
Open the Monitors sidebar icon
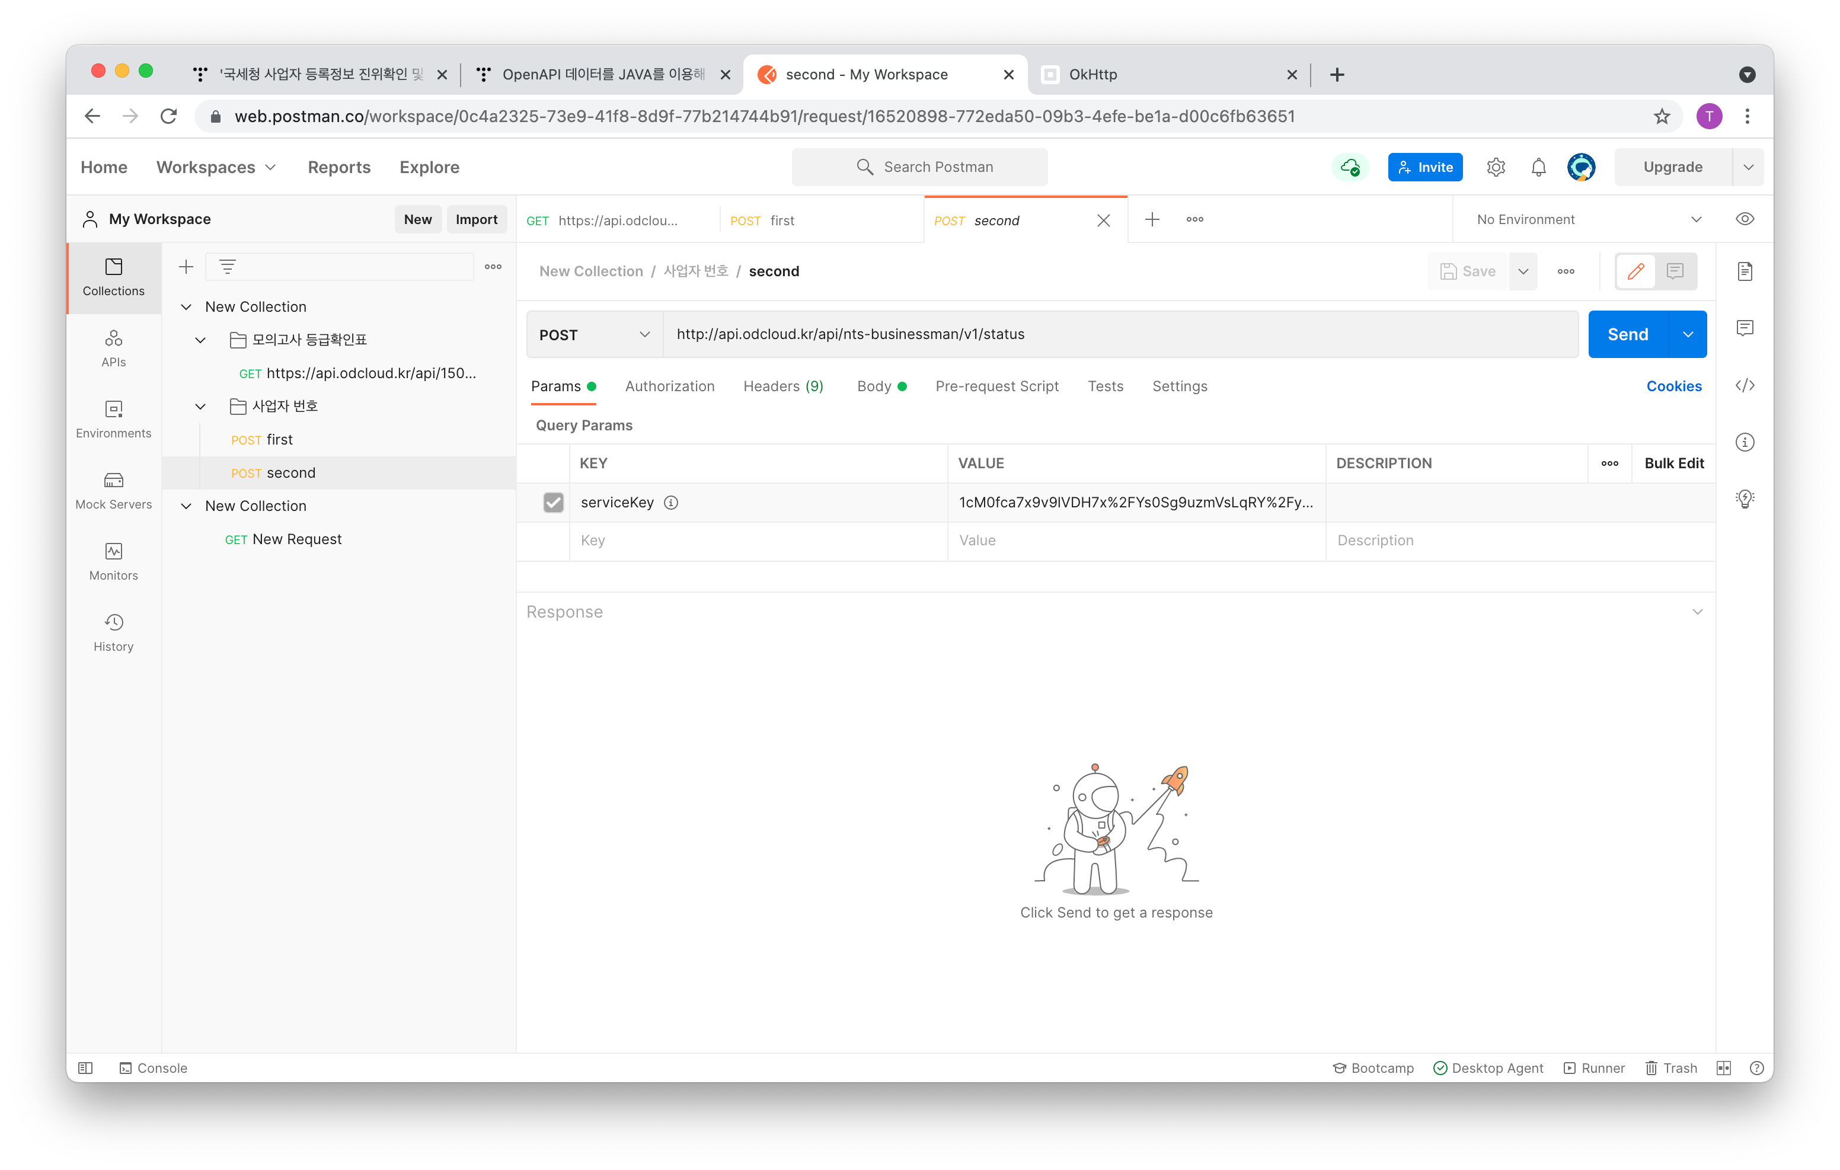[x=113, y=561]
